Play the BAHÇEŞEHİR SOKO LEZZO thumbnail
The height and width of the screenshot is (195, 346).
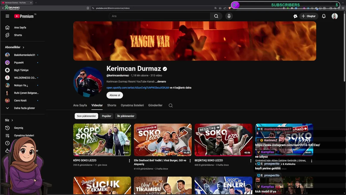click(163, 140)
